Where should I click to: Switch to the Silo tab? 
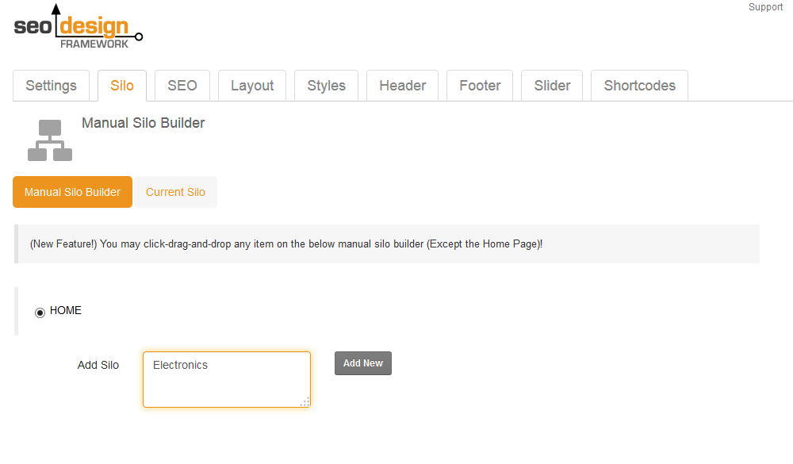coord(122,86)
